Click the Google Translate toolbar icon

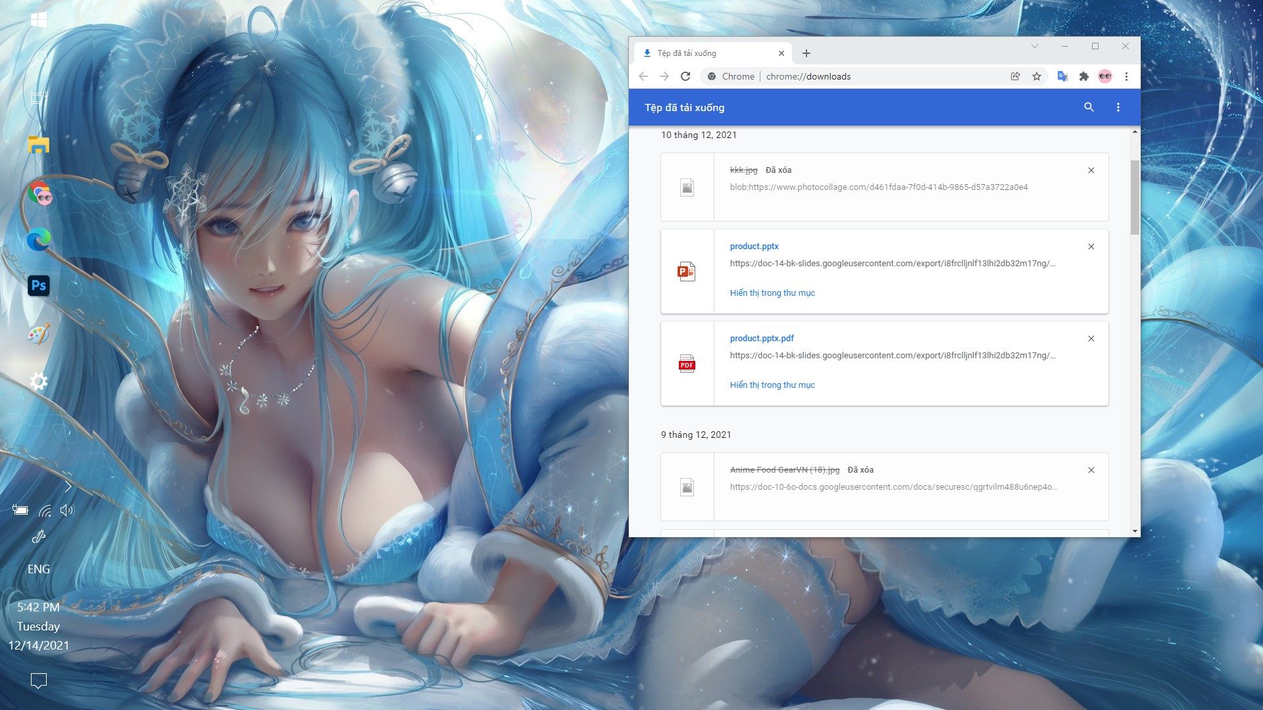click(1062, 76)
